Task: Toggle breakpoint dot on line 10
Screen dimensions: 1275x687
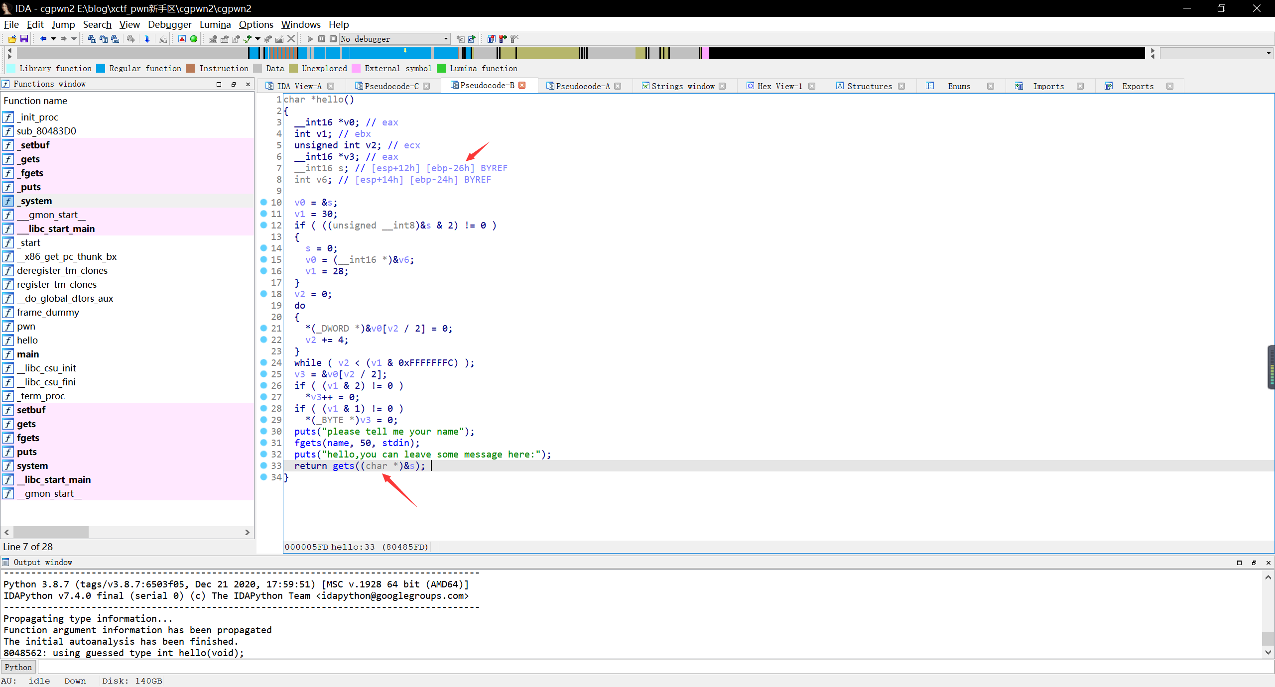Action: pos(263,202)
